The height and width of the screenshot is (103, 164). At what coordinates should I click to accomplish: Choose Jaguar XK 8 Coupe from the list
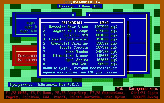click(x=81, y=31)
